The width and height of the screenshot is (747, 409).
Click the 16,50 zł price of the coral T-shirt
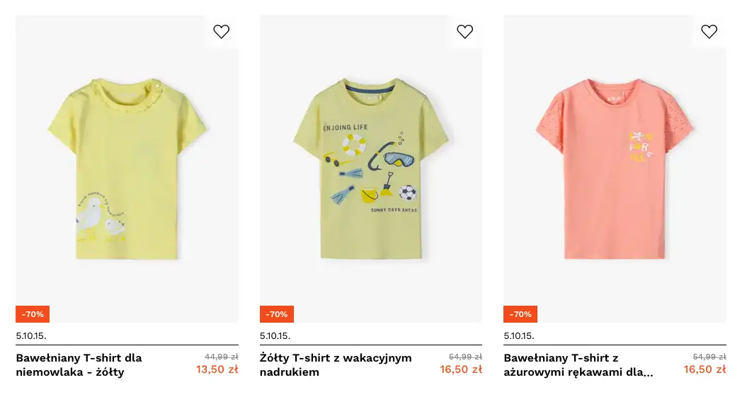click(x=705, y=369)
